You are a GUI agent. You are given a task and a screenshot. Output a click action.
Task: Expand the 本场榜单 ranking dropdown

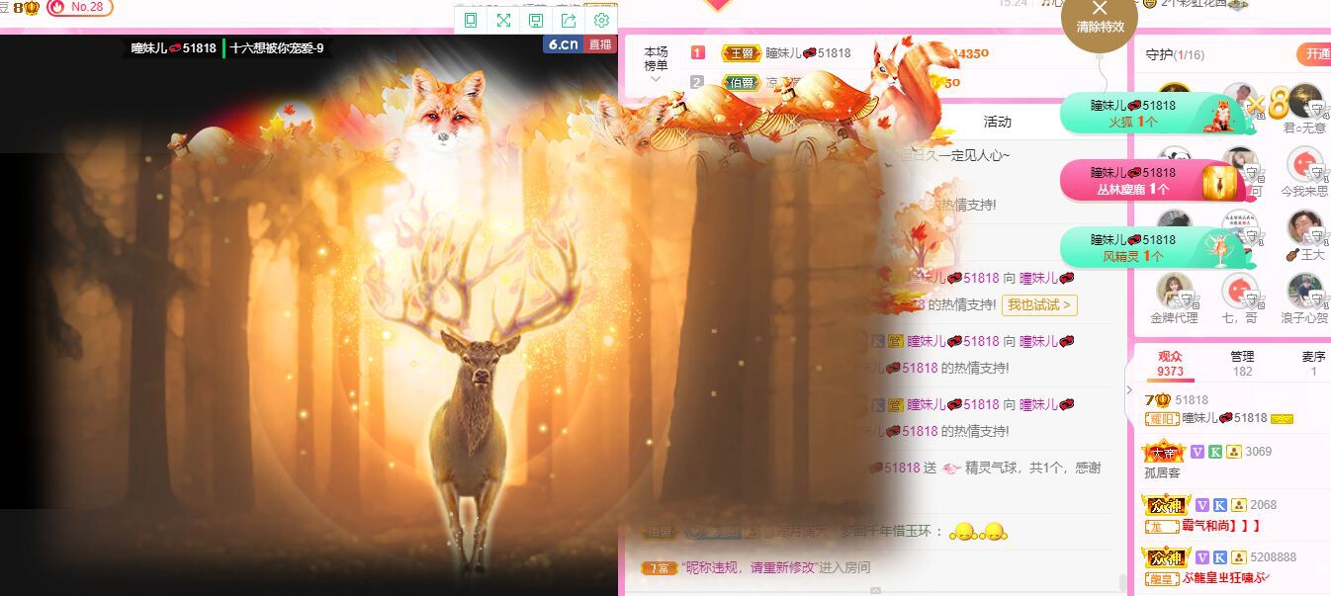656,65
